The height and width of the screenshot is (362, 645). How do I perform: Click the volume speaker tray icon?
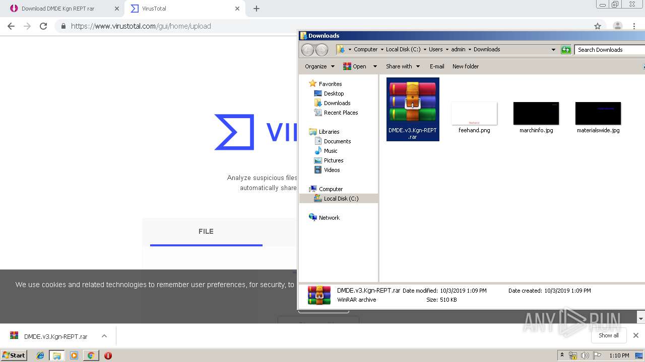click(x=585, y=355)
